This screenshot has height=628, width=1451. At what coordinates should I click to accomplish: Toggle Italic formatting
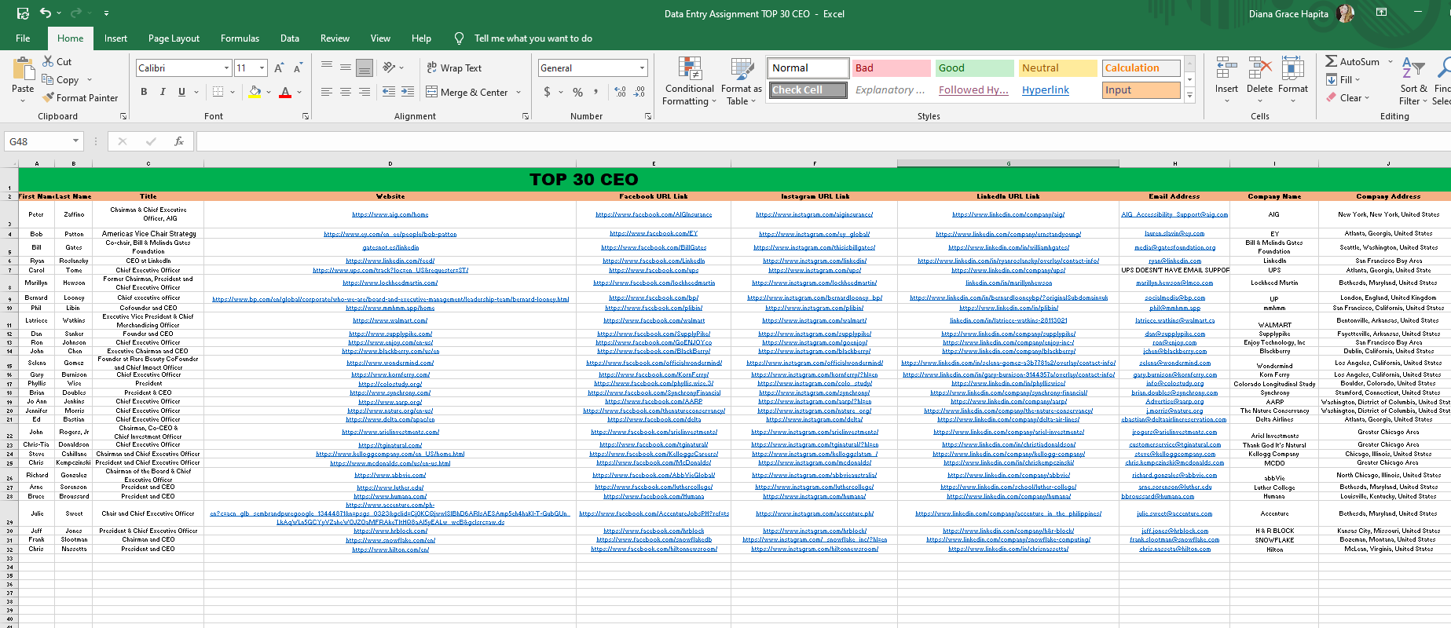click(163, 92)
